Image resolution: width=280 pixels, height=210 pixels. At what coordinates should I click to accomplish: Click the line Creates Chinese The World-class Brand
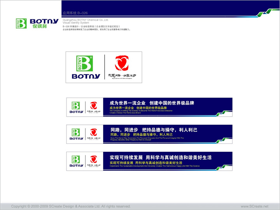(x=125, y=113)
